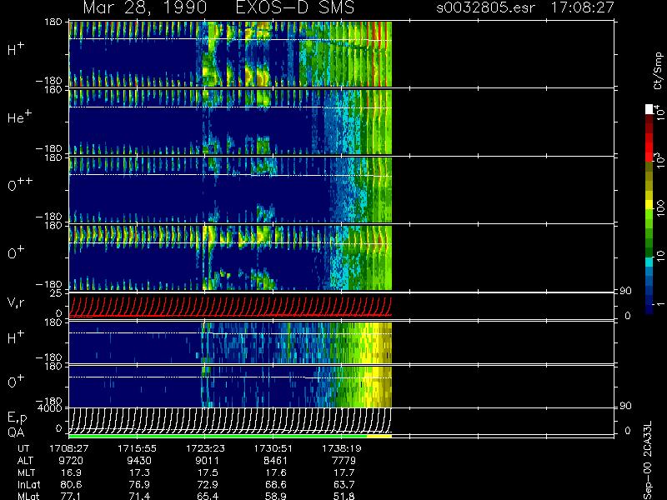Click the altitude value "9720"
This screenshot has width=667, height=500.
[x=71, y=461]
